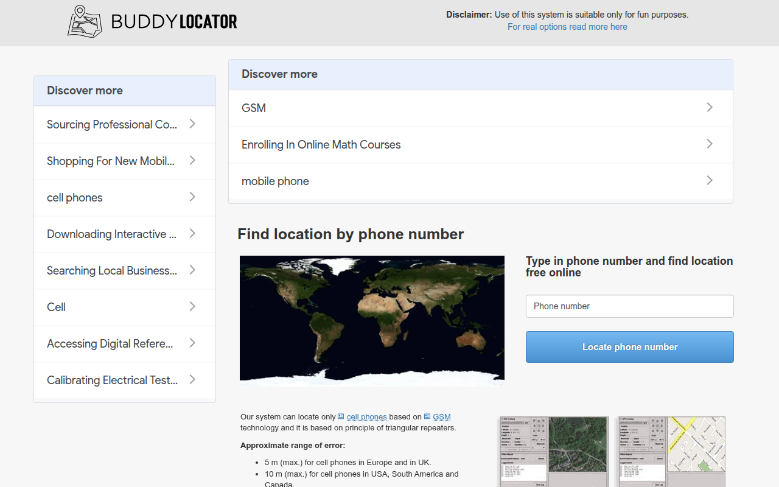Open 'Enrolling In Online Math Courses' entry
Image resolution: width=779 pixels, height=487 pixels.
pos(481,144)
